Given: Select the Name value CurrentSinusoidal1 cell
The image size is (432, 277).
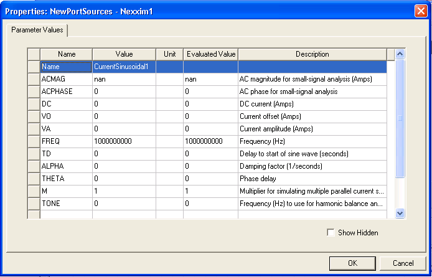Looking at the screenshot, I should pyautogui.click(x=123, y=67).
